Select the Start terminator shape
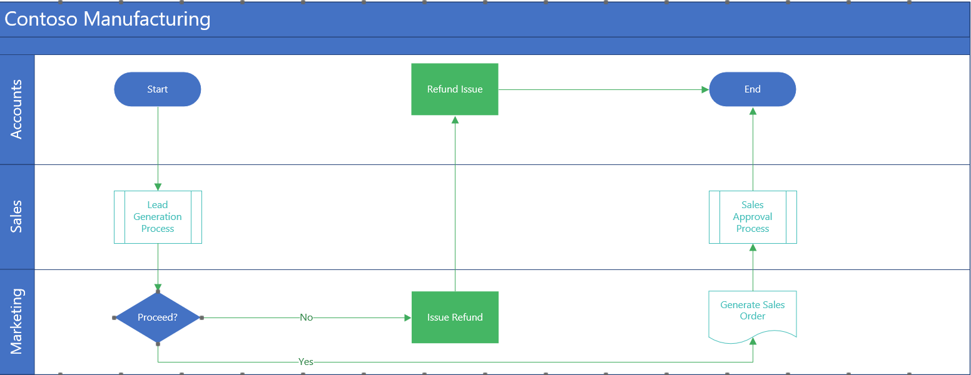 pos(158,89)
